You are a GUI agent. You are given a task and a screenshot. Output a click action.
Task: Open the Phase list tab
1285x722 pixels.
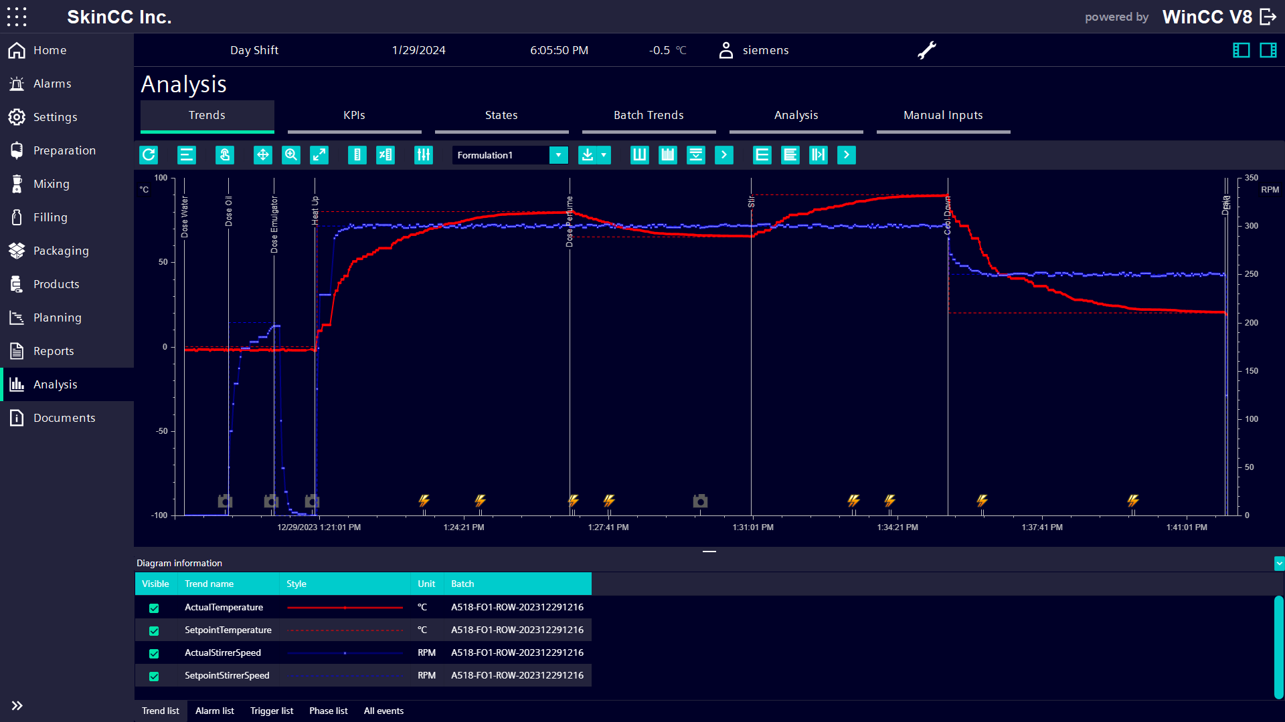pyautogui.click(x=329, y=711)
